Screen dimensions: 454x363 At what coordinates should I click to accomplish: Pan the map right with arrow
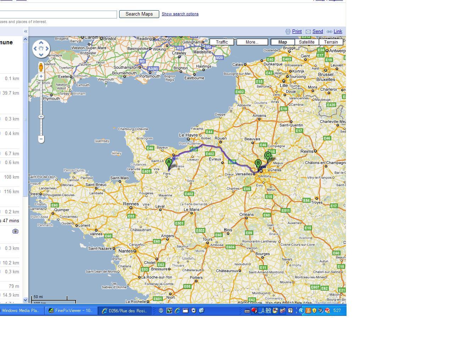coord(47,49)
